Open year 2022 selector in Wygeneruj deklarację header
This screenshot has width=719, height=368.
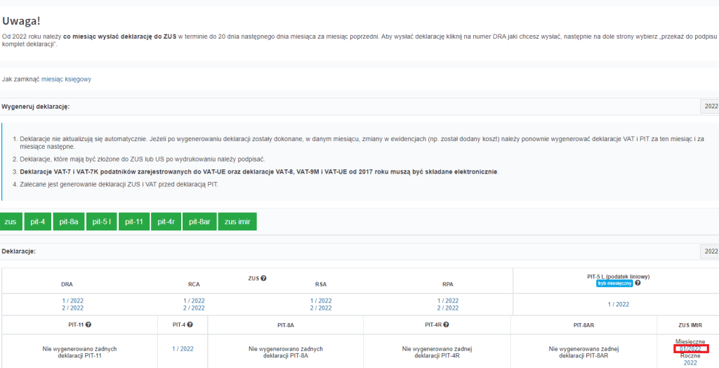click(x=710, y=107)
